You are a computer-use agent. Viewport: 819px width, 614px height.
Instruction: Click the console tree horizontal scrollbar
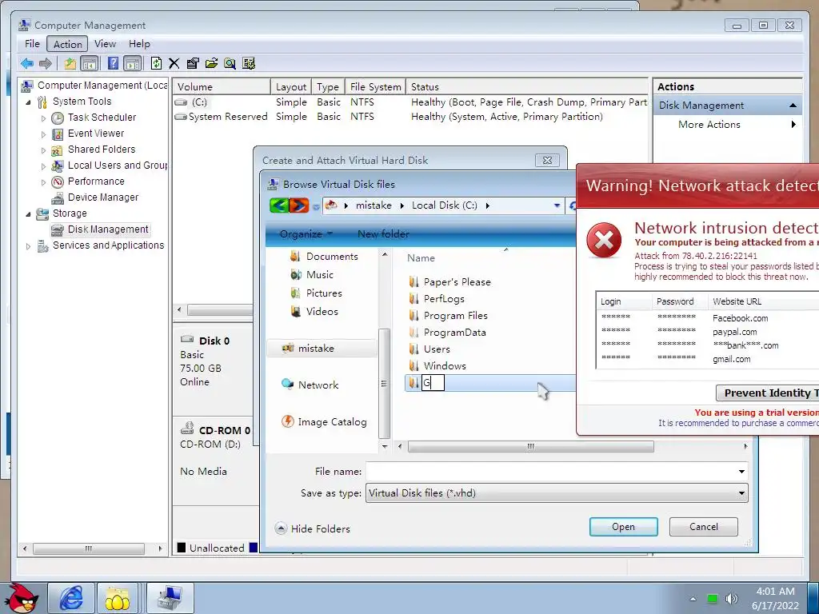[88, 548]
